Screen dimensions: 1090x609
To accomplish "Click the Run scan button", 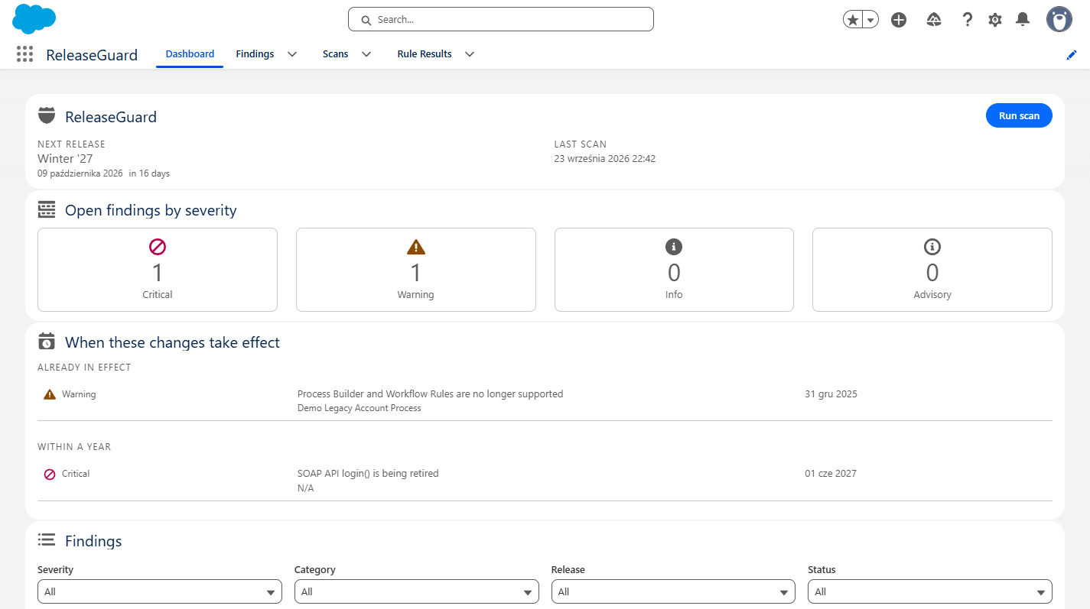I will coord(1019,115).
